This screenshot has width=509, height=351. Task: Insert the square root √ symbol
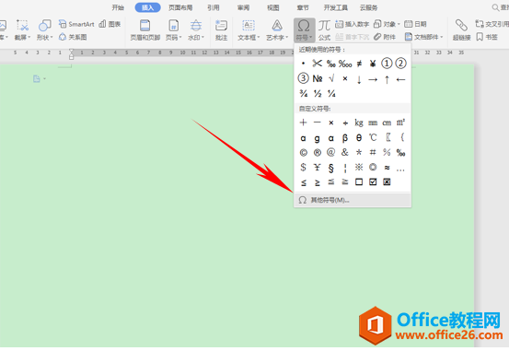(331, 78)
